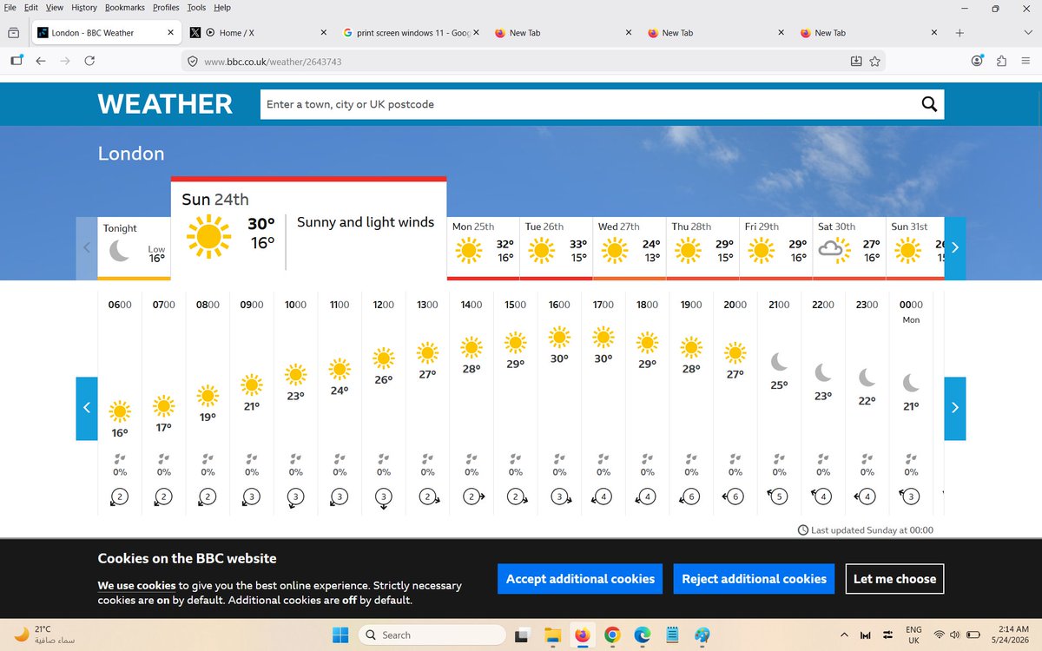The width and height of the screenshot is (1042, 651).
Task: Select the Thu 28th forecast day
Action: [702, 247]
